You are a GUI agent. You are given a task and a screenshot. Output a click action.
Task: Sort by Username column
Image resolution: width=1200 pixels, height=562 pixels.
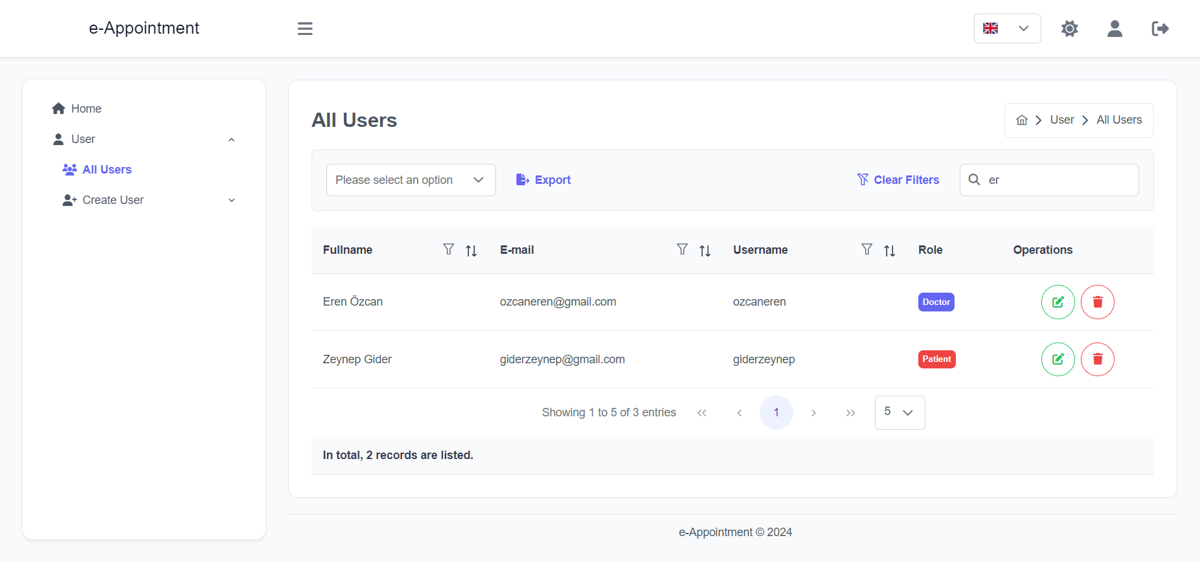[890, 251]
